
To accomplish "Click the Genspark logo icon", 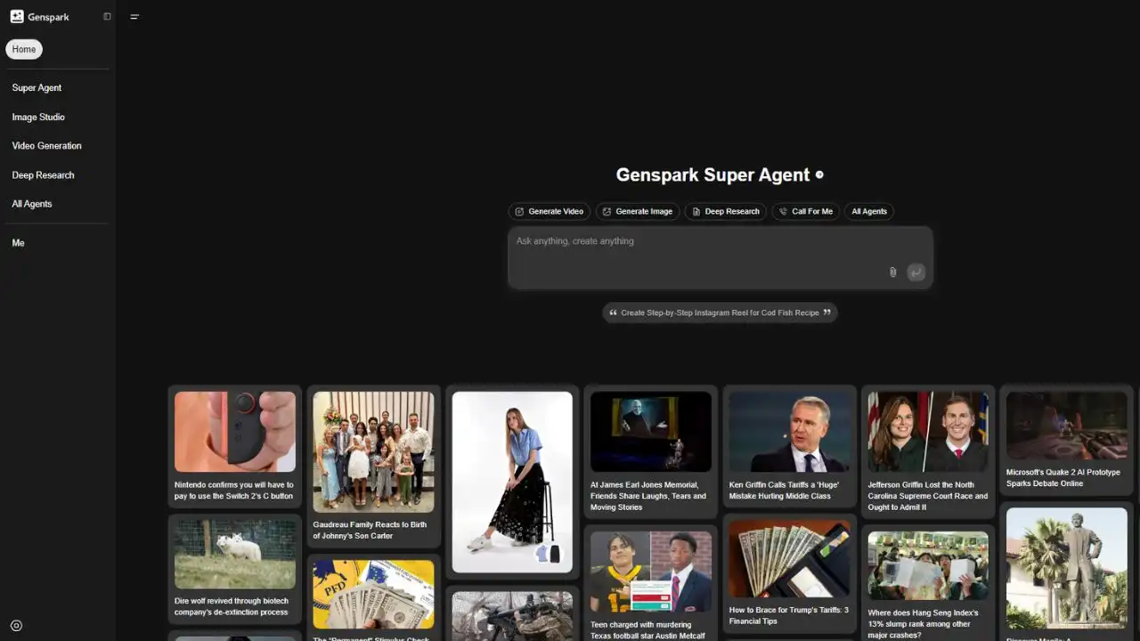I will (x=18, y=16).
